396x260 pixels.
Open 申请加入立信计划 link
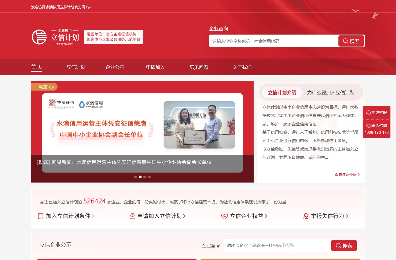pyautogui.click(x=160, y=216)
